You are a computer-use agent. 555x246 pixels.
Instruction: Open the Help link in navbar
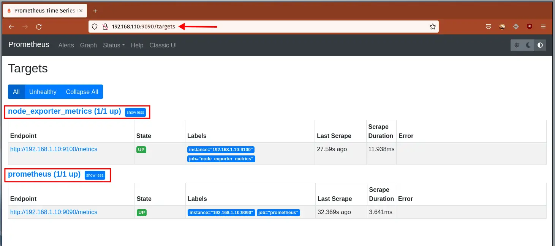[137, 45]
